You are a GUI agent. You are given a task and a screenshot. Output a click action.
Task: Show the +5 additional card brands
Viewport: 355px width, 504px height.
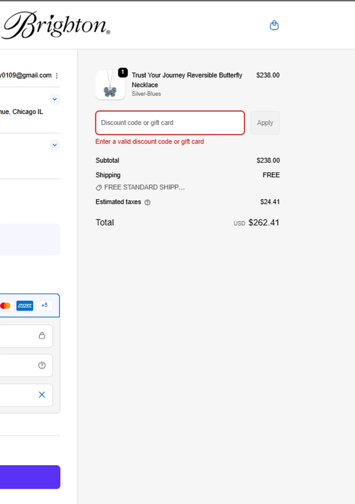pyautogui.click(x=44, y=305)
